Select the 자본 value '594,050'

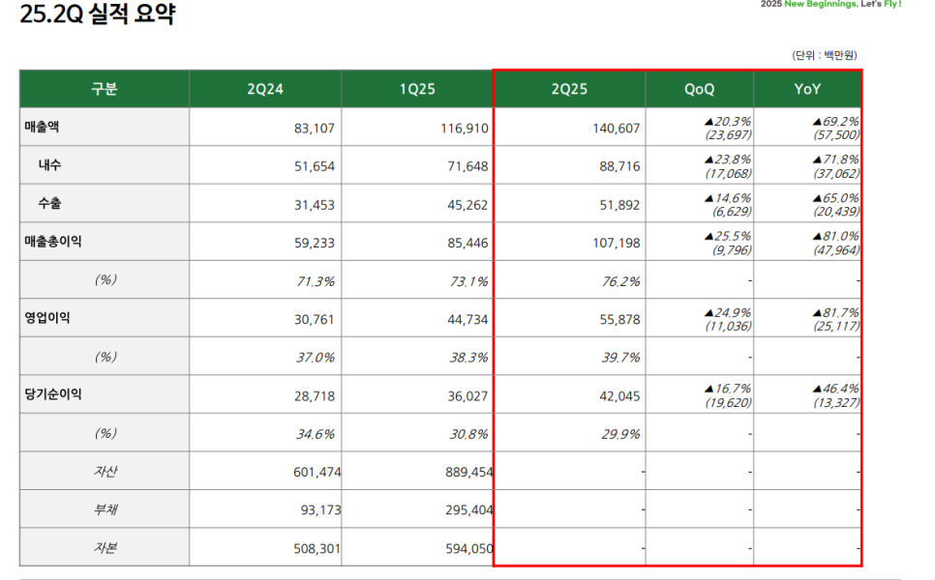(469, 548)
